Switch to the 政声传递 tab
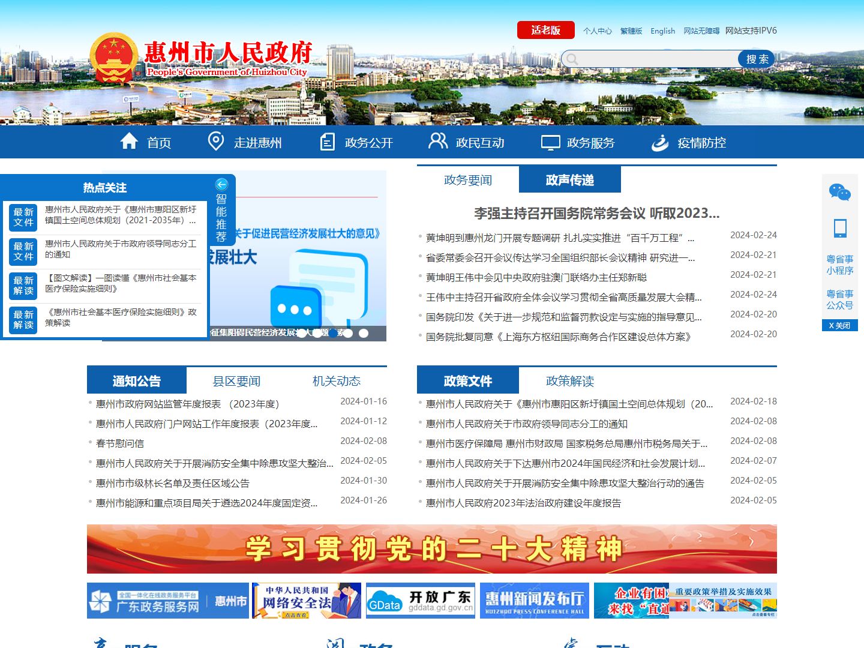864x648 pixels. (x=570, y=180)
